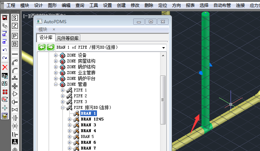Select PIPE 2 in the tree
The height and width of the screenshot is (151, 260).
point(80,96)
